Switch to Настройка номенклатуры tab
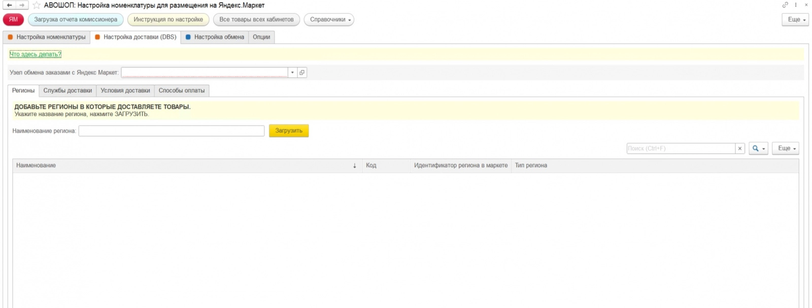This screenshot has width=812, height=308. pos(47,37)
